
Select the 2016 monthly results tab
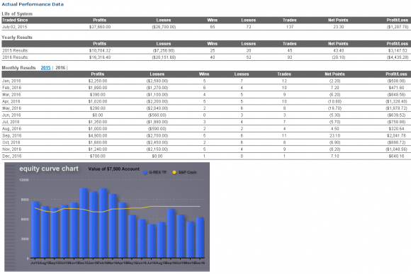(x=60, y=67)
